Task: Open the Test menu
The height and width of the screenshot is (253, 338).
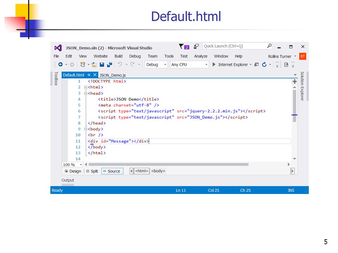Action: pyautogui.click(x=184, y=56)
